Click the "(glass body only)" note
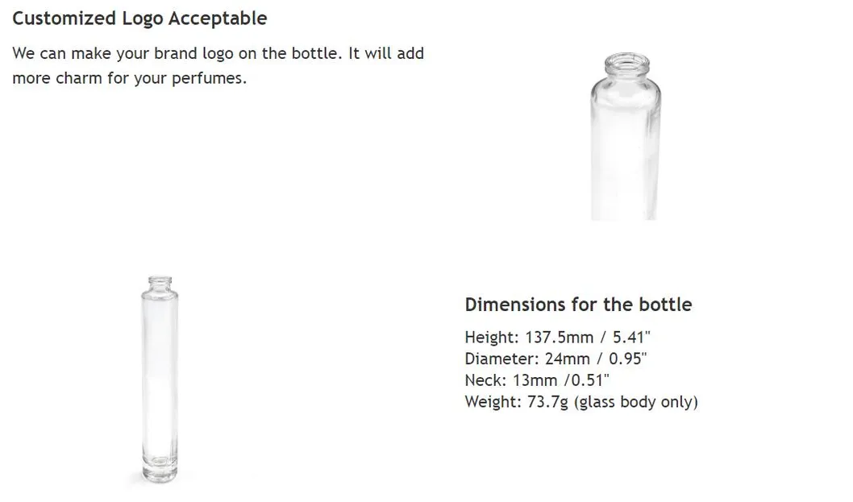Viewport: 853px width, 502px height. (636, 401)
